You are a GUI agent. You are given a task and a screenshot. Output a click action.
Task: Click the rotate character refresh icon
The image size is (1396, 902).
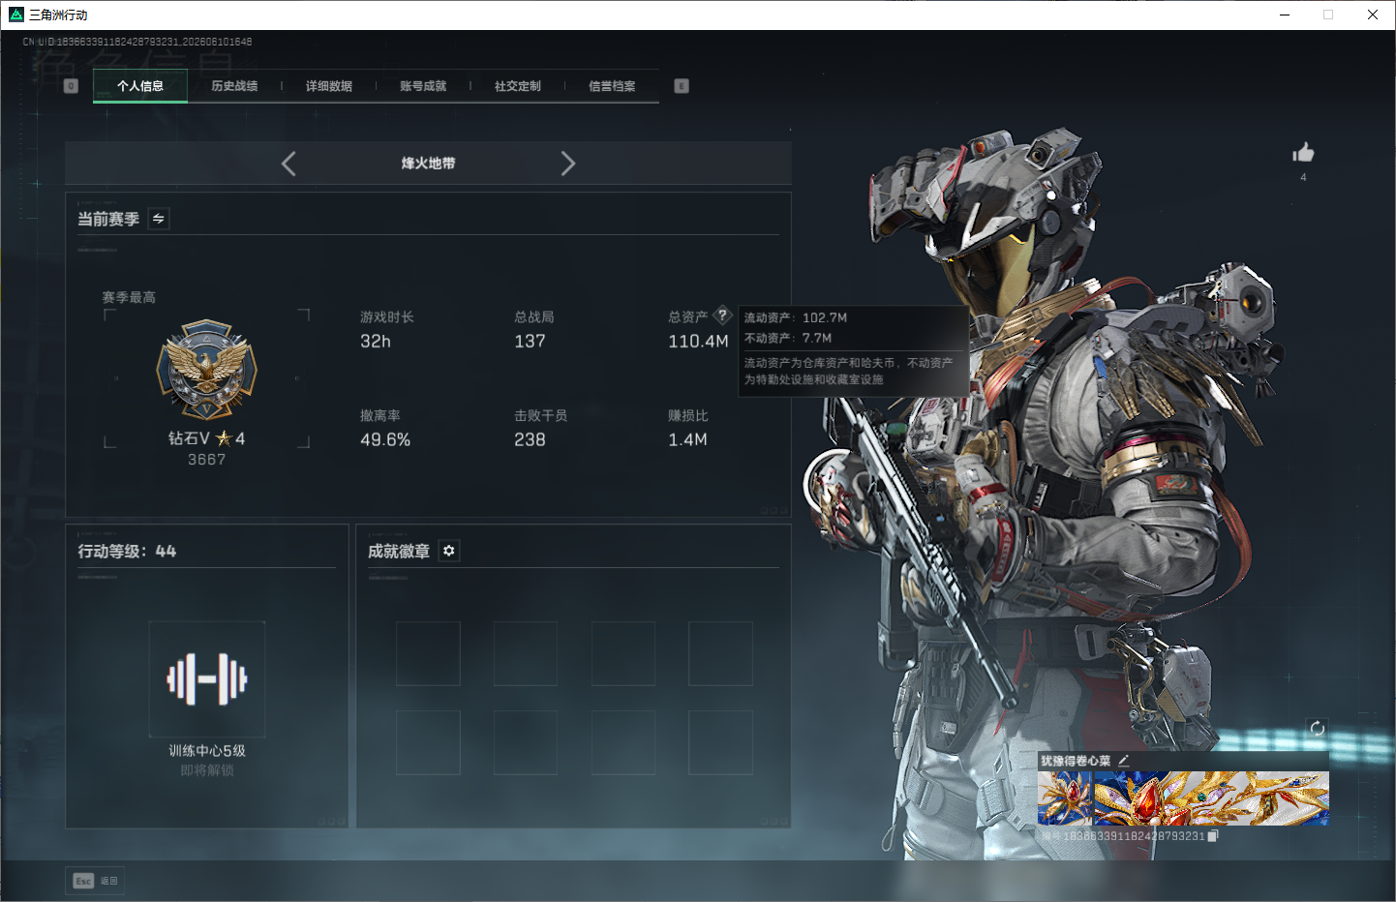tap(1318, 729)
